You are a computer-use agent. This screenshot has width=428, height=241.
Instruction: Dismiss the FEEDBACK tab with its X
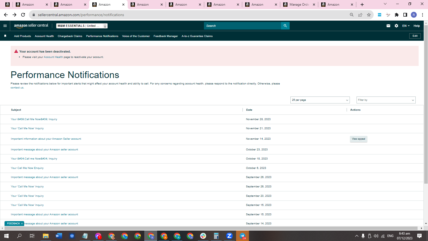point(22,224)
